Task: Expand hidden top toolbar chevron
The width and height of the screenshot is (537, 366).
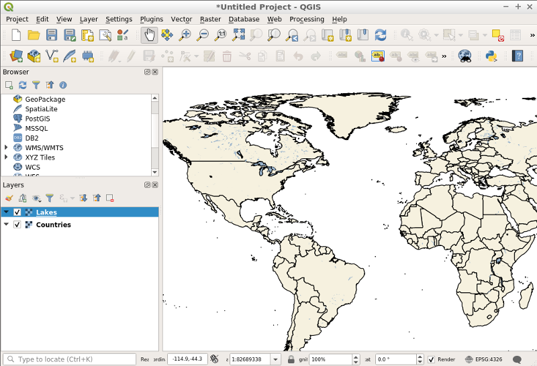Action: [x=532, y=35]
